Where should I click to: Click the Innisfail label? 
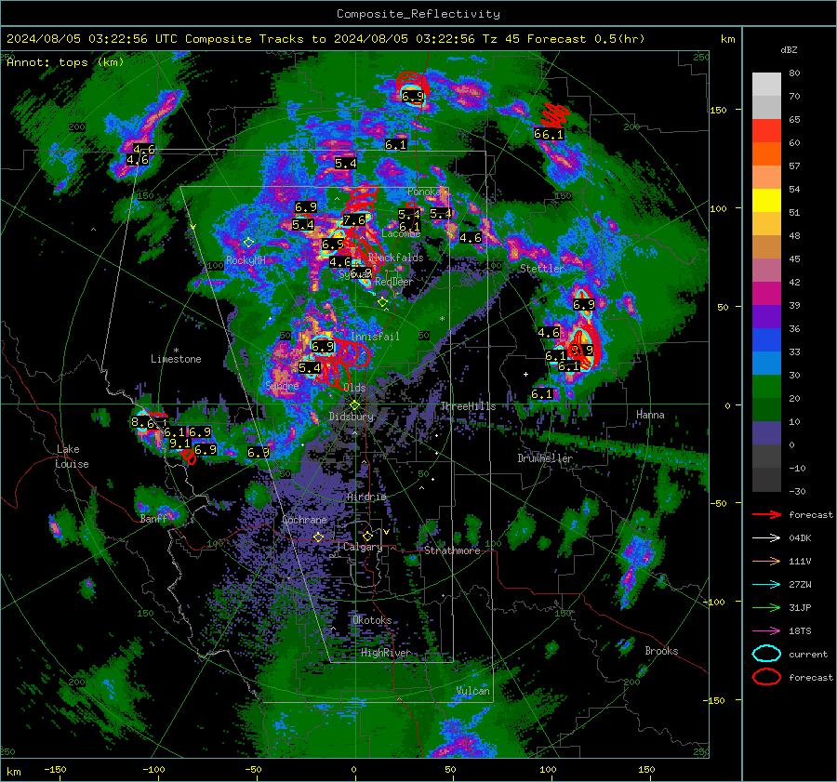(x=375, y=337)
